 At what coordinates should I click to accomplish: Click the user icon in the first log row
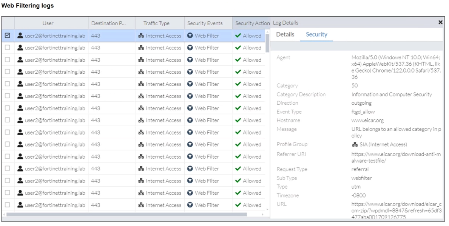click(x=20, y=36)
